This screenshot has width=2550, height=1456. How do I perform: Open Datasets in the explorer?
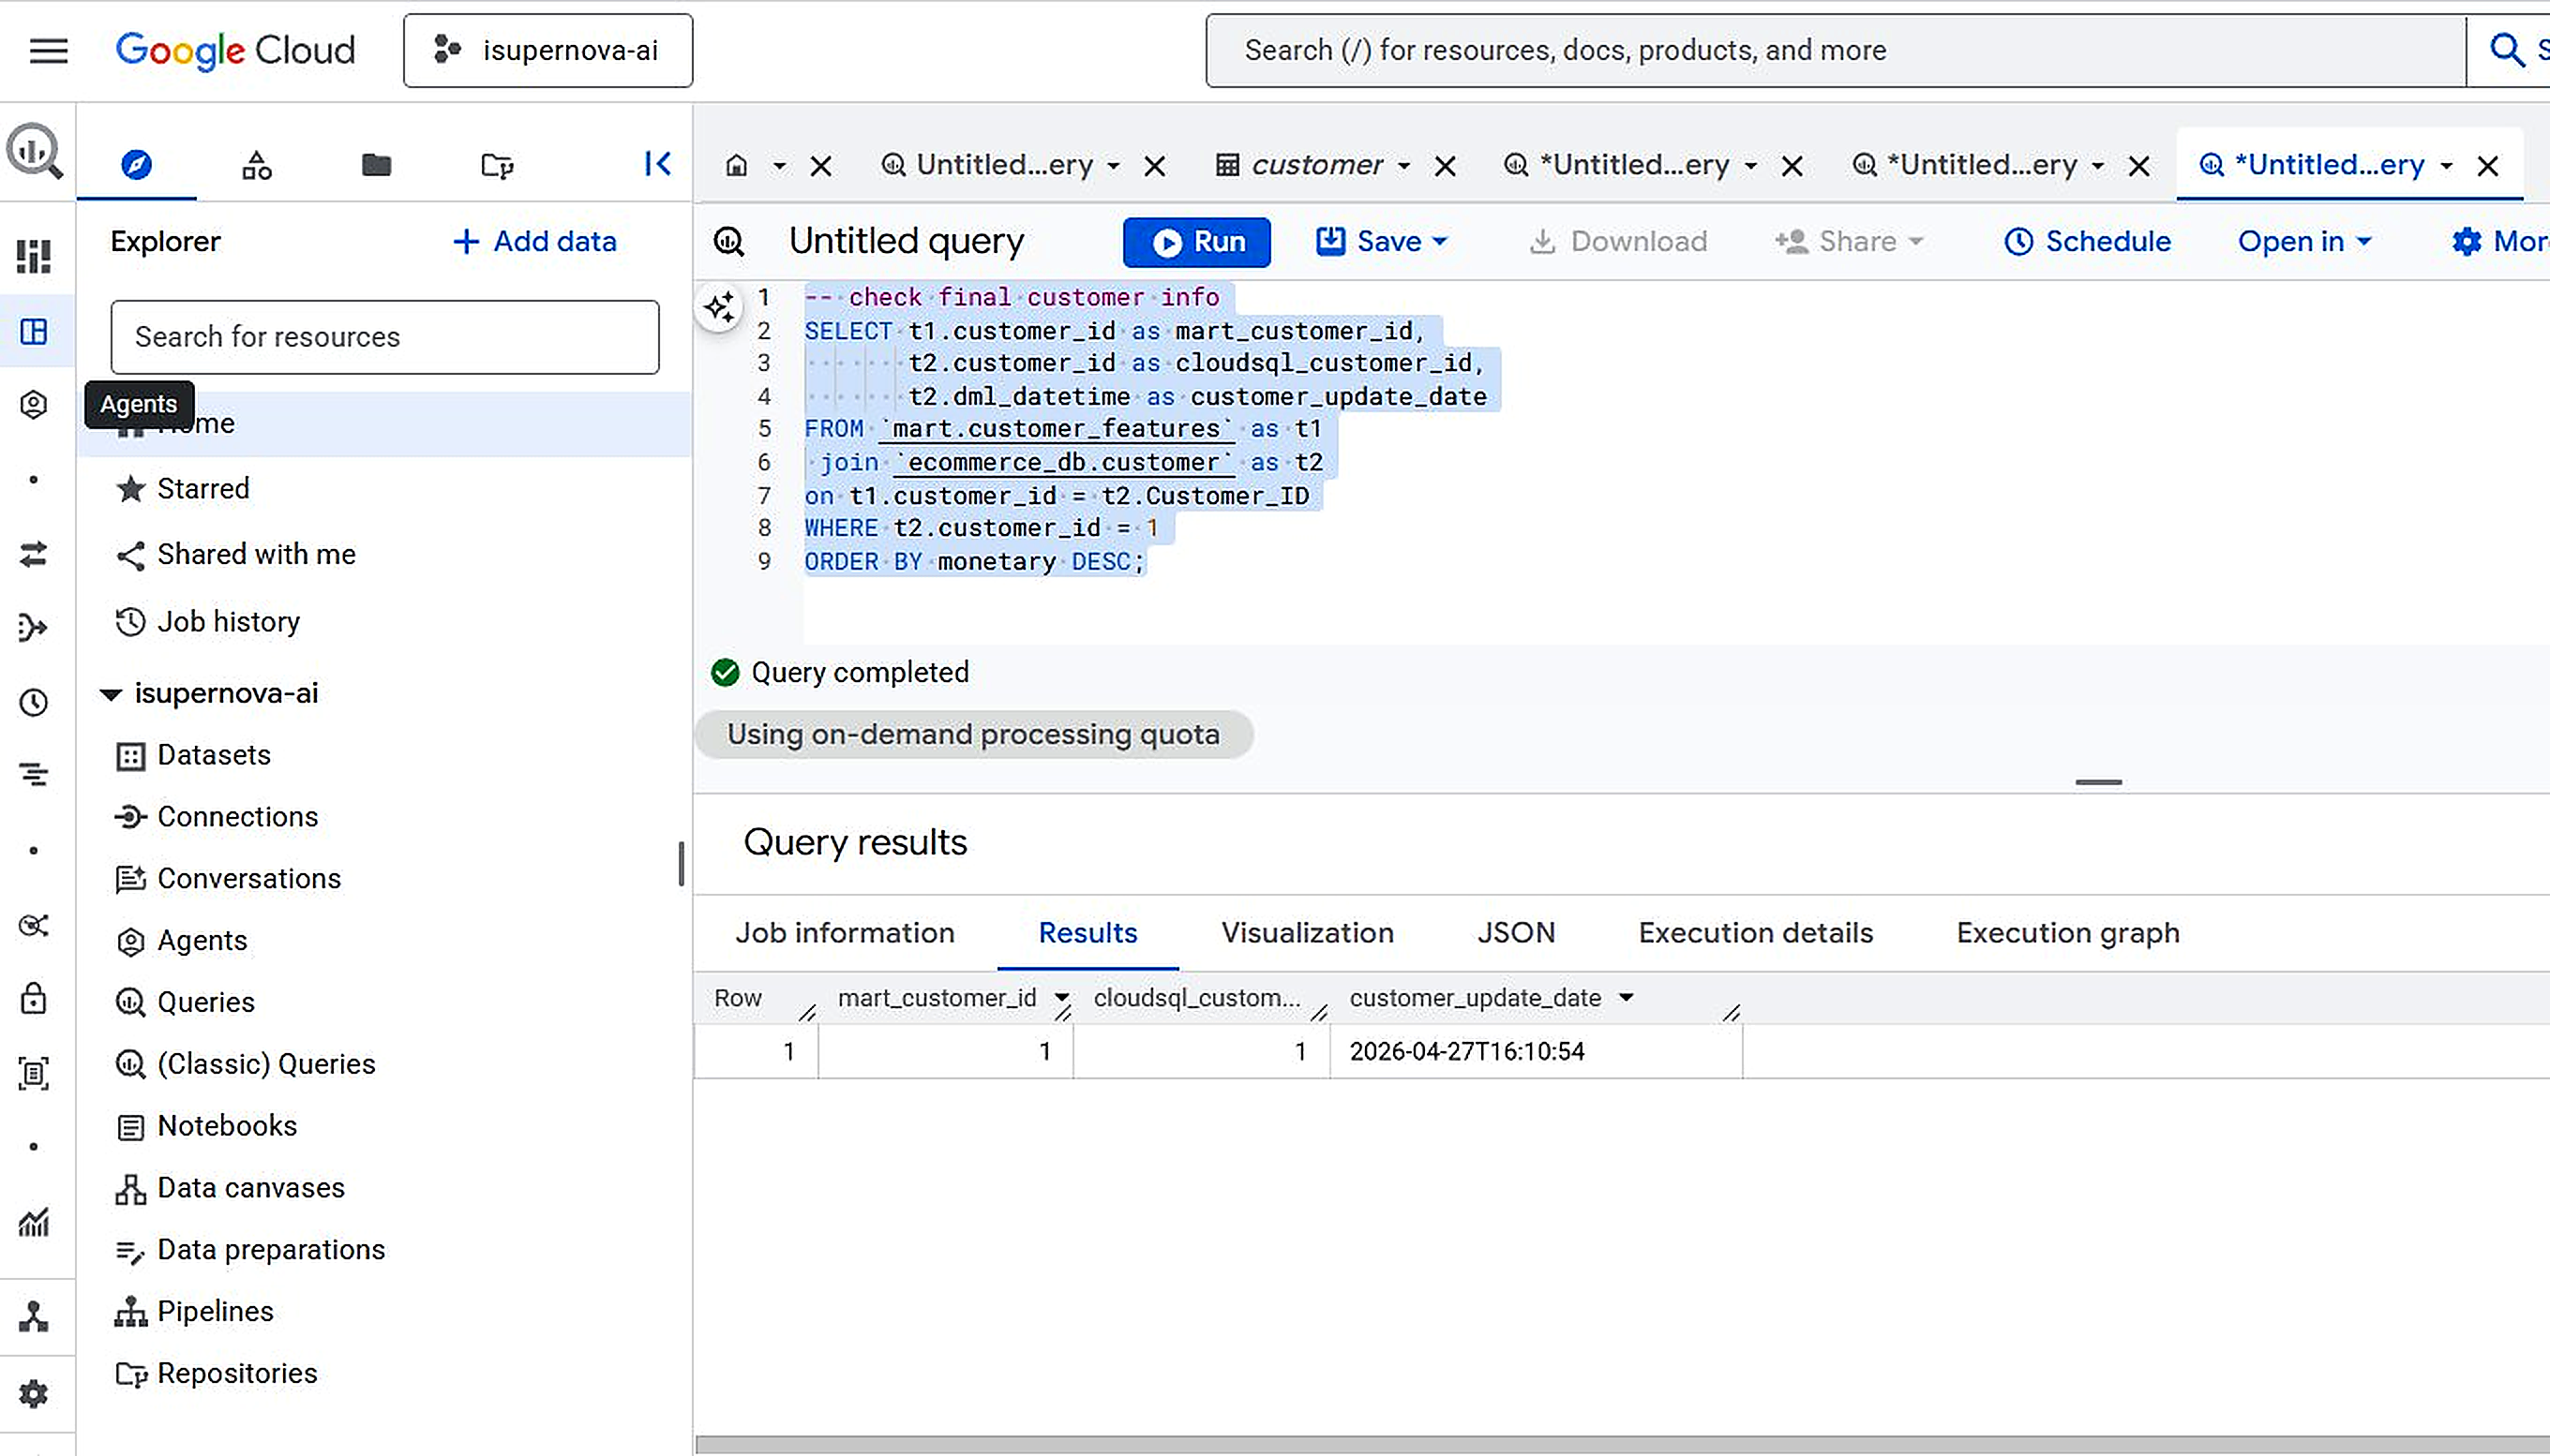[213, 755]
